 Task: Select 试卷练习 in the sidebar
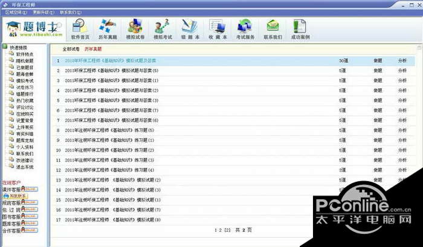(25, 88)
